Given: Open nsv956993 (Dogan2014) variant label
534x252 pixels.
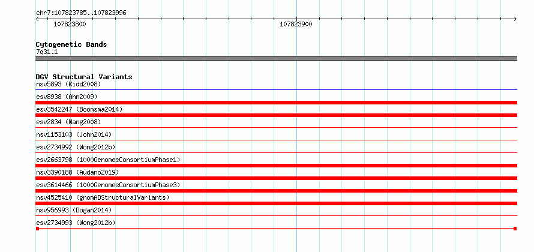Looking at the screenshot, I should pos(74,210).
